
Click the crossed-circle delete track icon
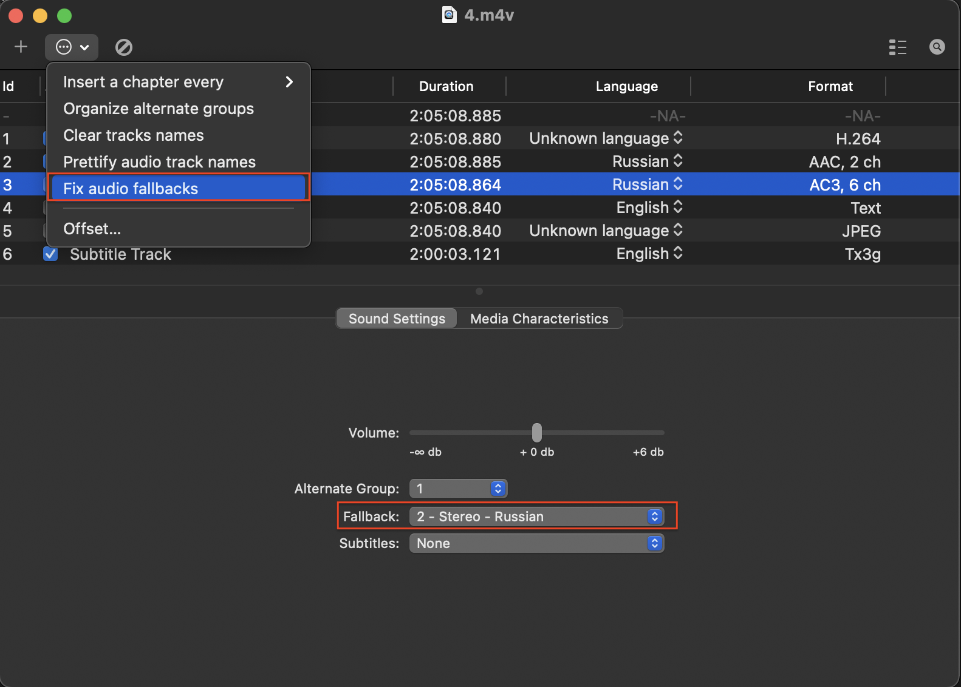[124, 47]
